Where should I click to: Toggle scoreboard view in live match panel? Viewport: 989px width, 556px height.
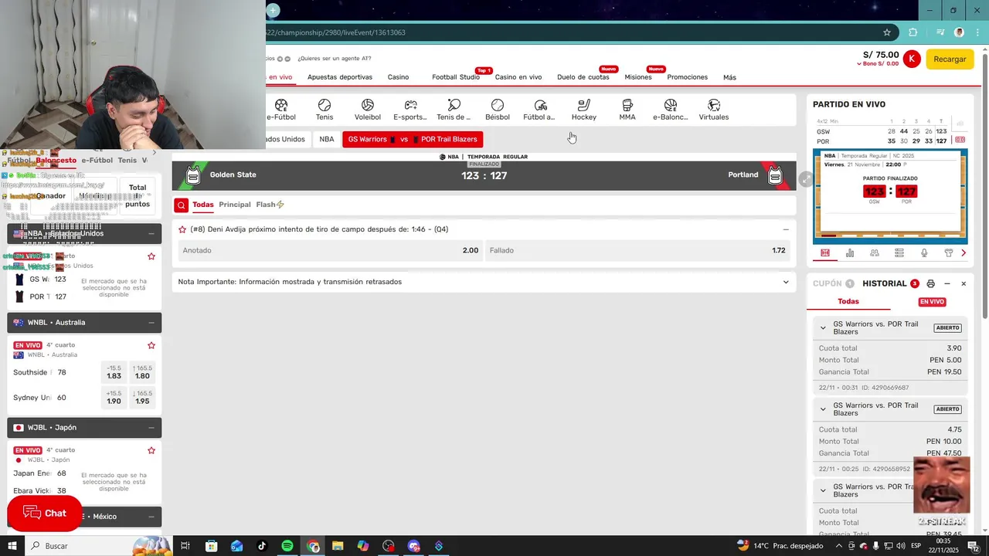pos(960,140)
